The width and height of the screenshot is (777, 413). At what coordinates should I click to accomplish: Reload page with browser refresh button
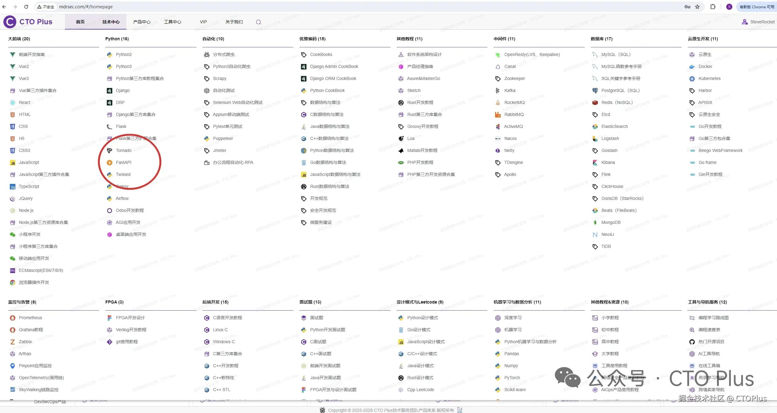26,7
